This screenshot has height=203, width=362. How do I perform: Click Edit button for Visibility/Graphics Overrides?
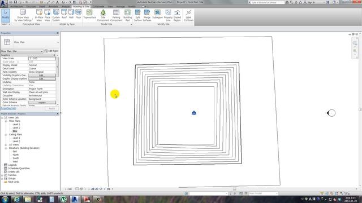[42, 76]
